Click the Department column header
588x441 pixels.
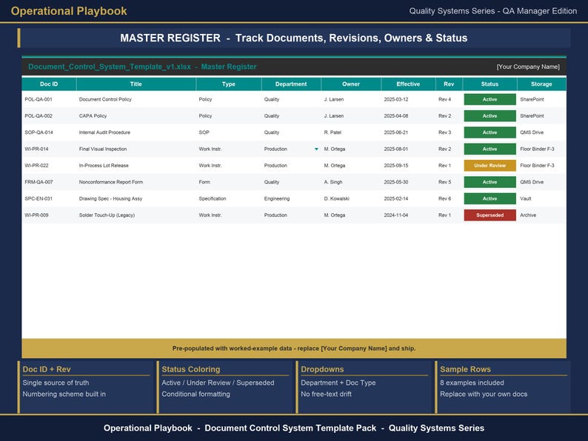point(291,84)
